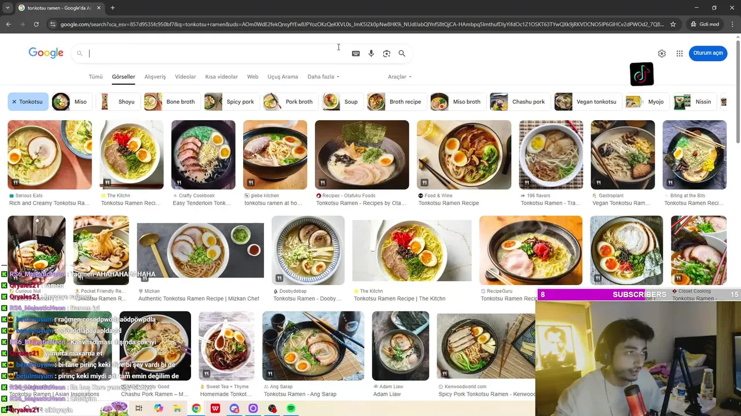Open the Videolar tab

[185, 77]
